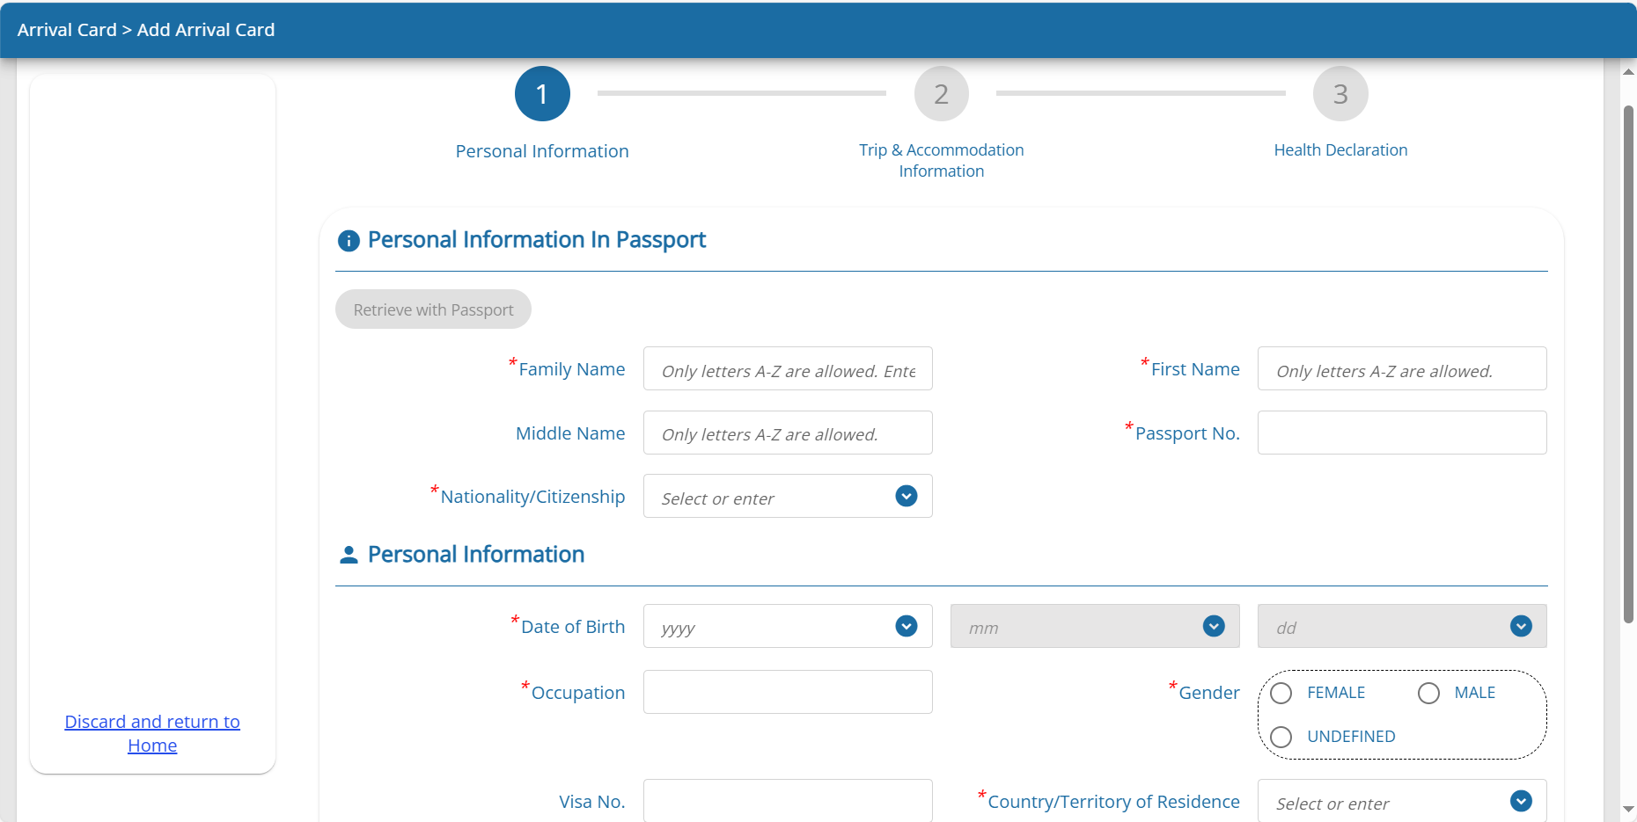Choose the UNDEFINED gender option
The image size is (1637, 822).
(1281, 737)
